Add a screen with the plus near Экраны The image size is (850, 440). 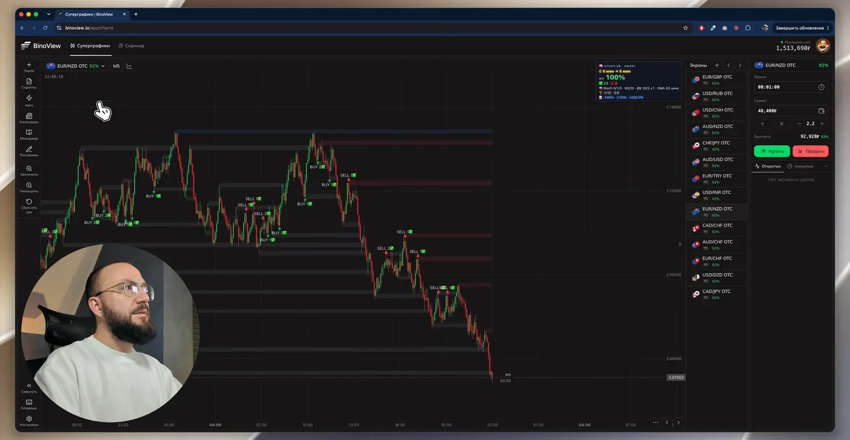[717, 65]
